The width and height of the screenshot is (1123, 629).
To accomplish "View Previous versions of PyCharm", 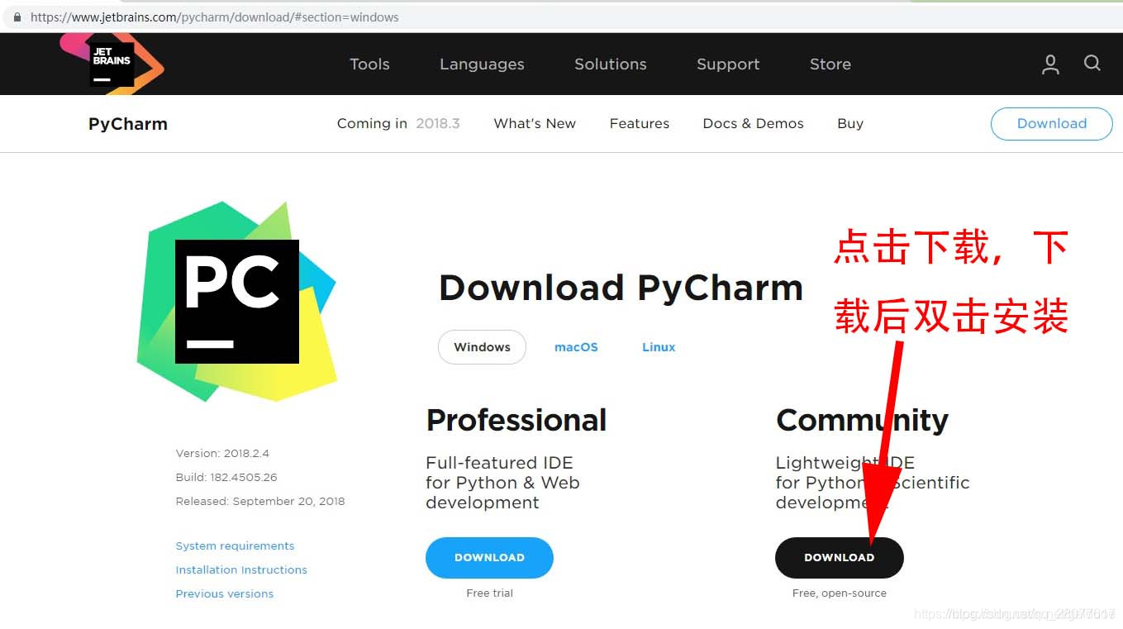I will 224,593.
